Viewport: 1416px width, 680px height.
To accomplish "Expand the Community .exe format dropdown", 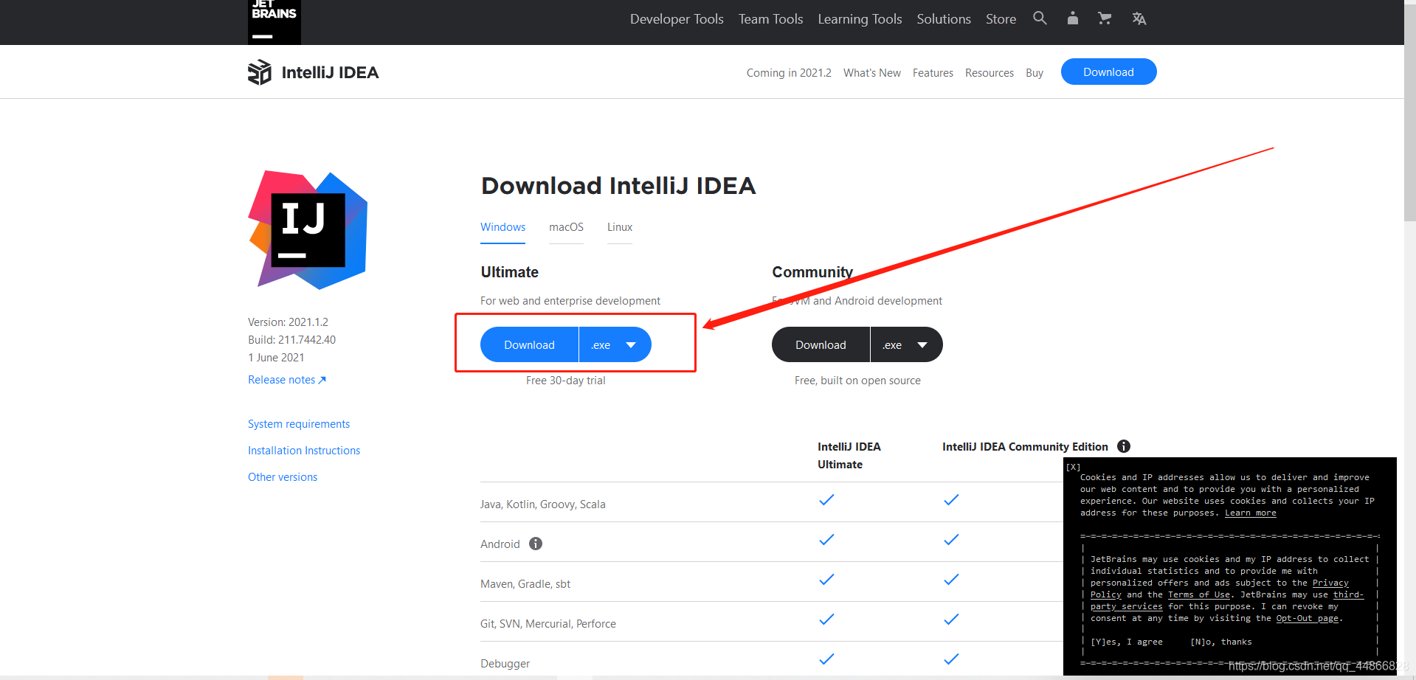I will [907, 344].
